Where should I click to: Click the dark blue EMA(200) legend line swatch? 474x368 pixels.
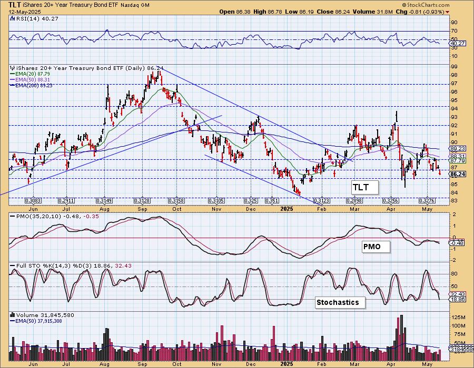[12, 85]
